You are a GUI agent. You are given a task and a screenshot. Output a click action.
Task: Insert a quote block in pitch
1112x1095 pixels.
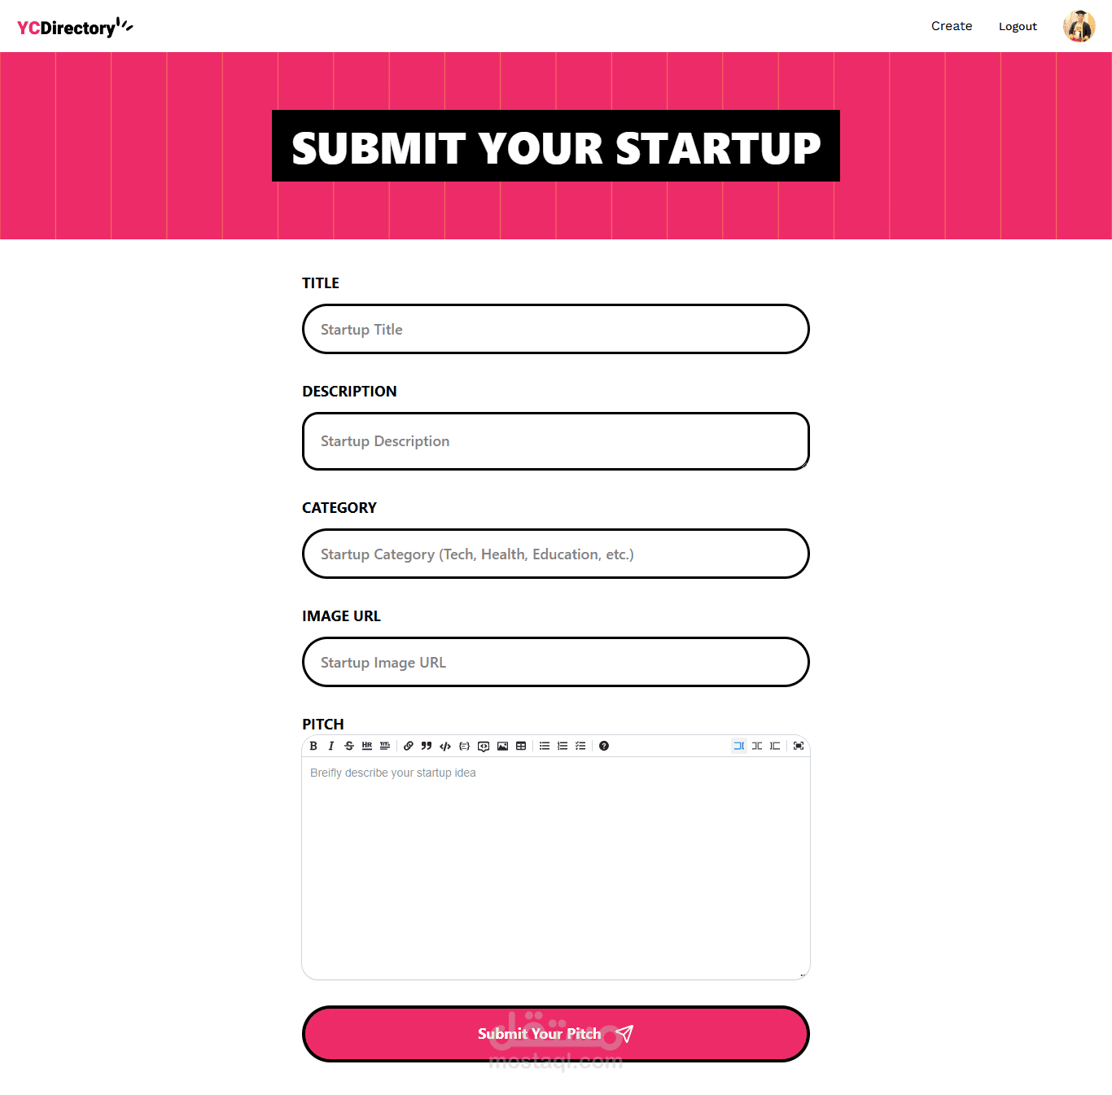tap(427, 746)
